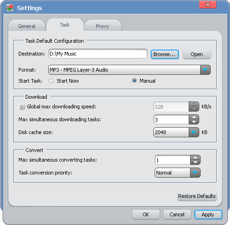Open the Proxy tab
The image size is (230, 225).
[103, 26]
